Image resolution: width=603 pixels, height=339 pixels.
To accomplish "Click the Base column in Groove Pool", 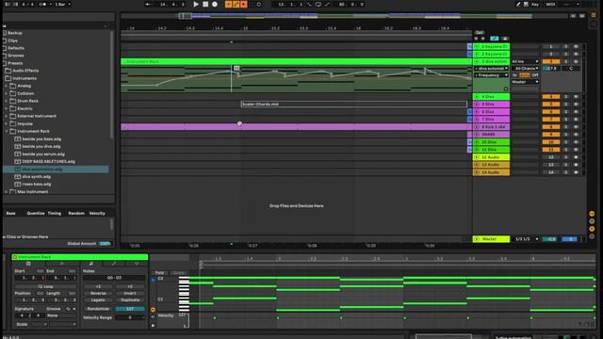I will tap(10, 214).
